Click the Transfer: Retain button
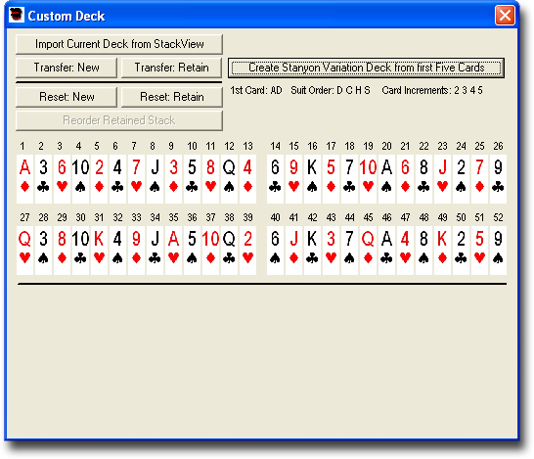This screenshot has height=459, width=534. 172,68
